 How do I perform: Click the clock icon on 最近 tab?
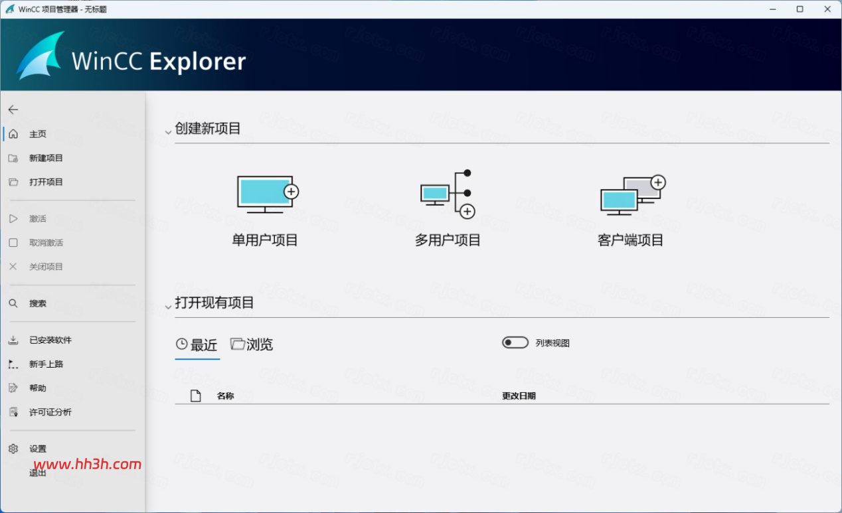coord(181,344)
